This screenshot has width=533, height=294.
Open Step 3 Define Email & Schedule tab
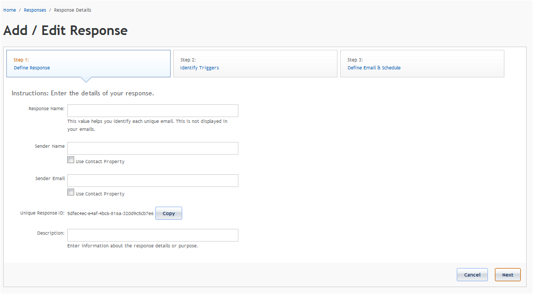(422, 64)
